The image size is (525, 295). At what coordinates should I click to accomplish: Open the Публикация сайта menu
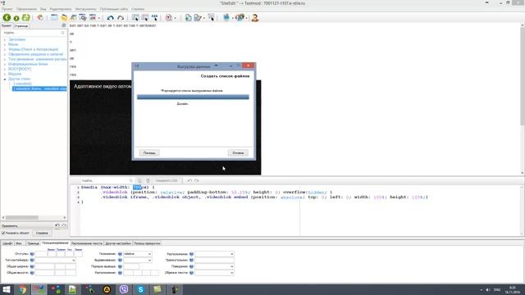point(114,9)
